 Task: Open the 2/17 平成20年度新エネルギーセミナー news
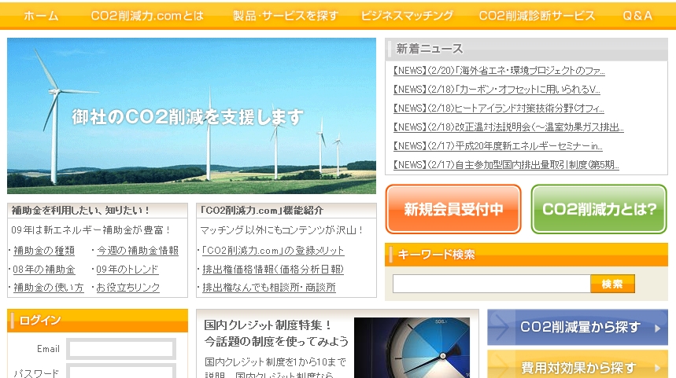[497, 146]
